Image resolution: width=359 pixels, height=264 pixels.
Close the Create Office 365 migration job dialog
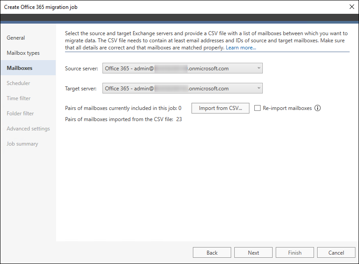(352, 7)
